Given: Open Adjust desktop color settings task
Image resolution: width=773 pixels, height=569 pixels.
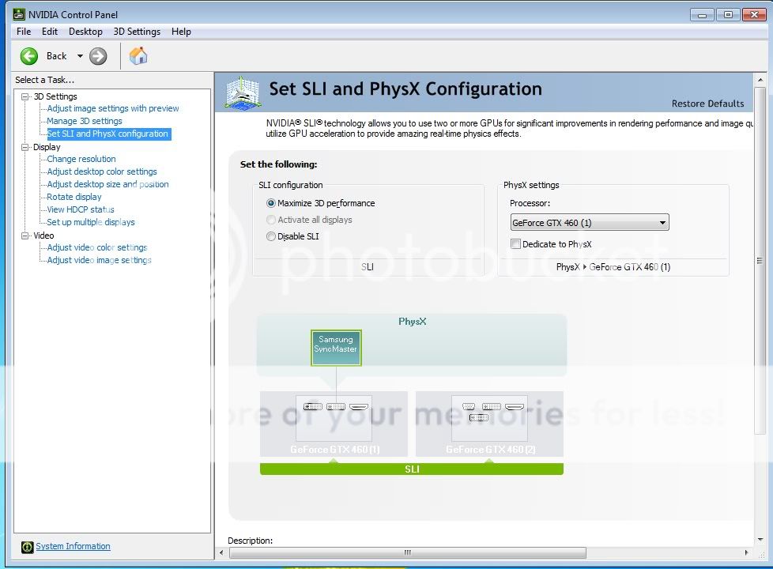Looking at the screenshot, I should coord(102,171).
